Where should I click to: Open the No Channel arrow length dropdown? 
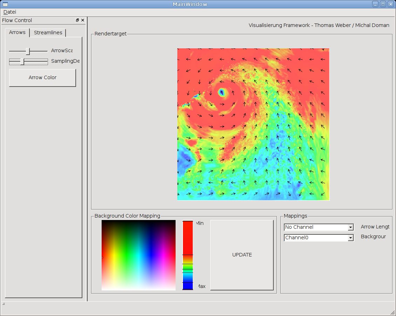point(319,227)
